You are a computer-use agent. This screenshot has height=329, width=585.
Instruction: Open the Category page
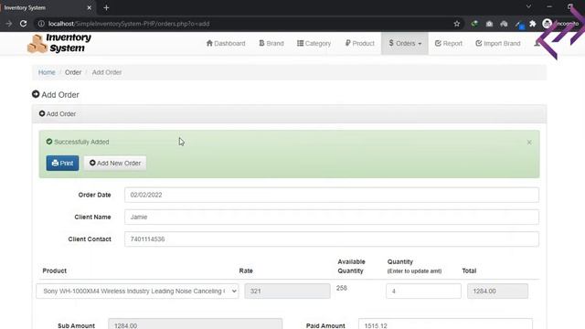pyautogui.click(x=314, y=43)
